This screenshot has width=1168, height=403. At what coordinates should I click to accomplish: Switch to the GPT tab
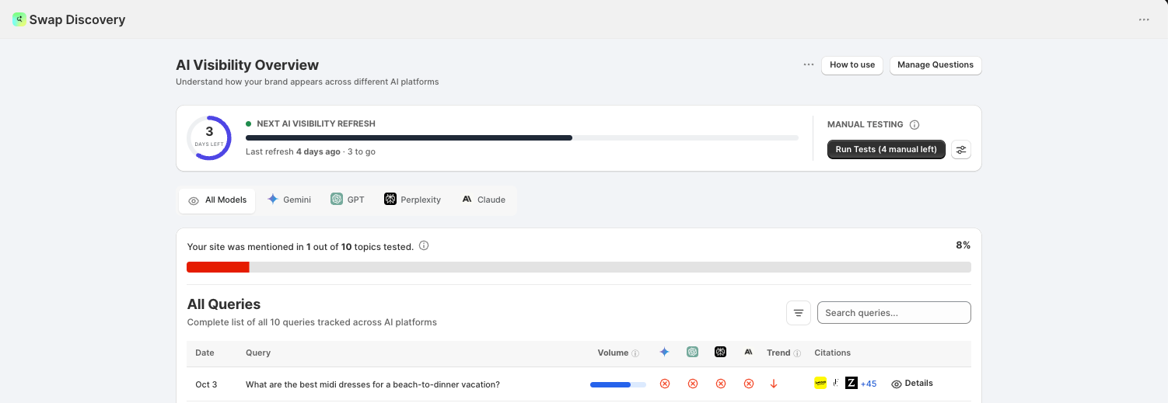(x=348, y=200)
